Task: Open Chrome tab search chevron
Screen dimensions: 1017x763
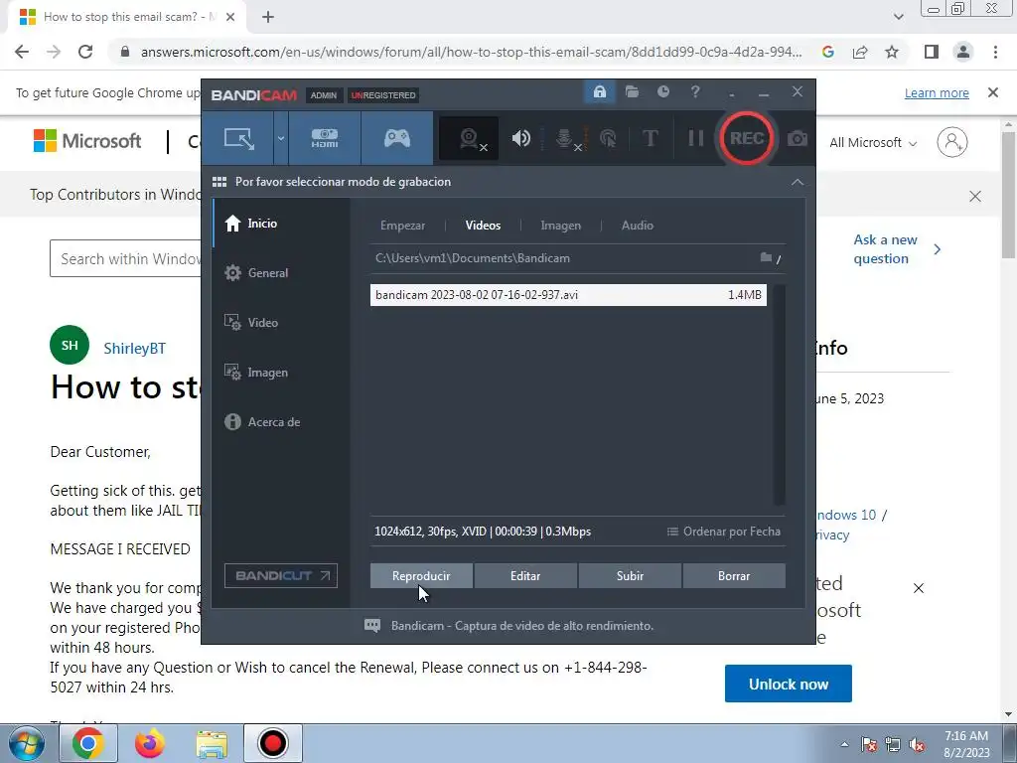Action: tap(898, 17)
